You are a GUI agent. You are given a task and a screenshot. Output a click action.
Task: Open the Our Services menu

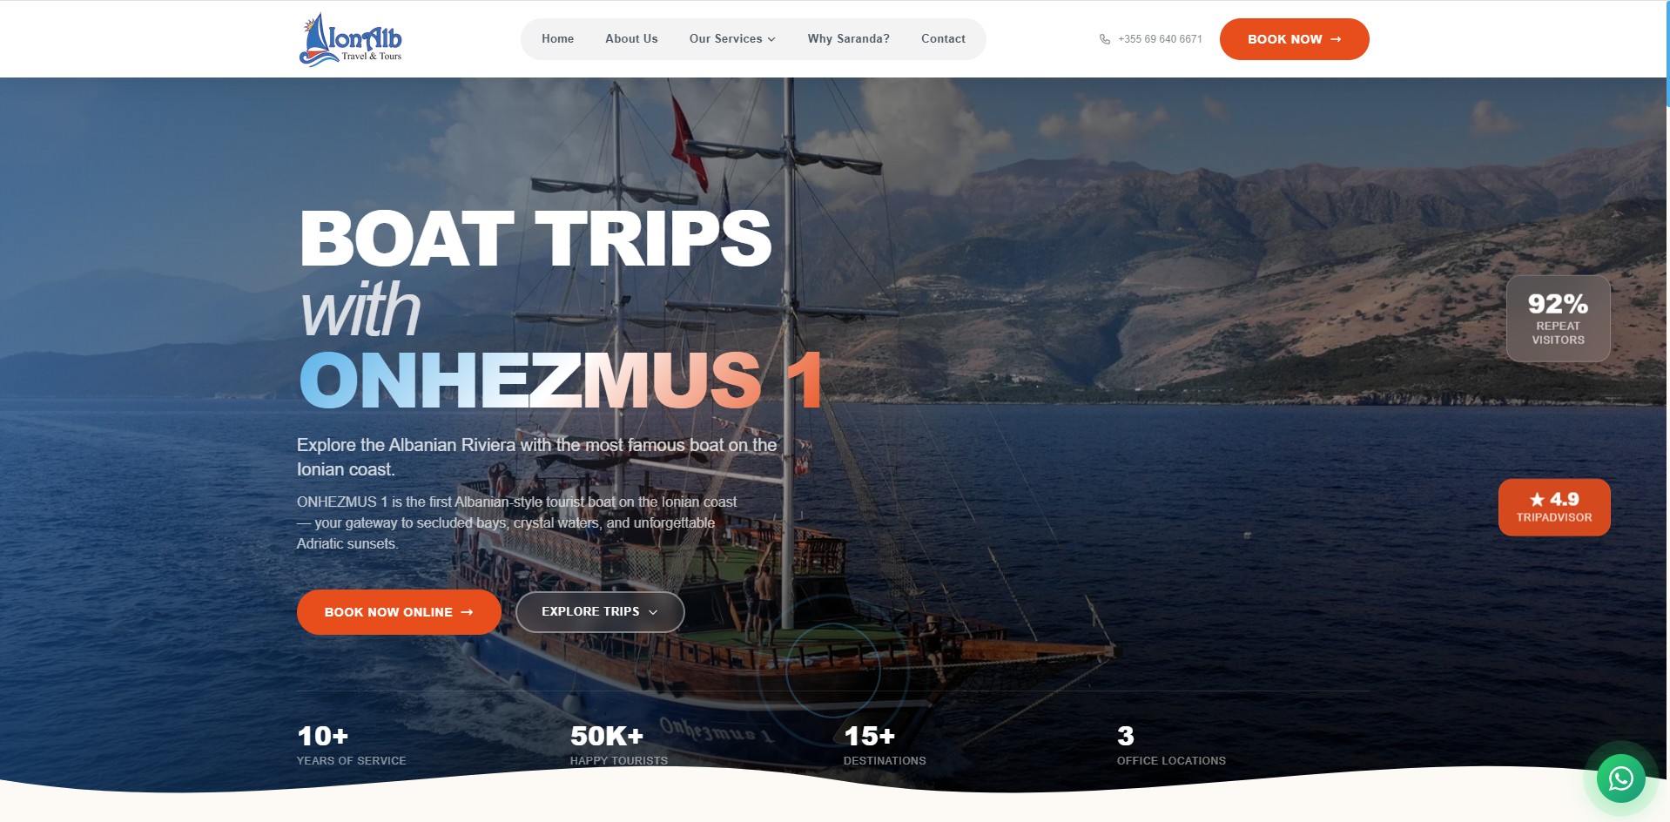tap(732, 39)
